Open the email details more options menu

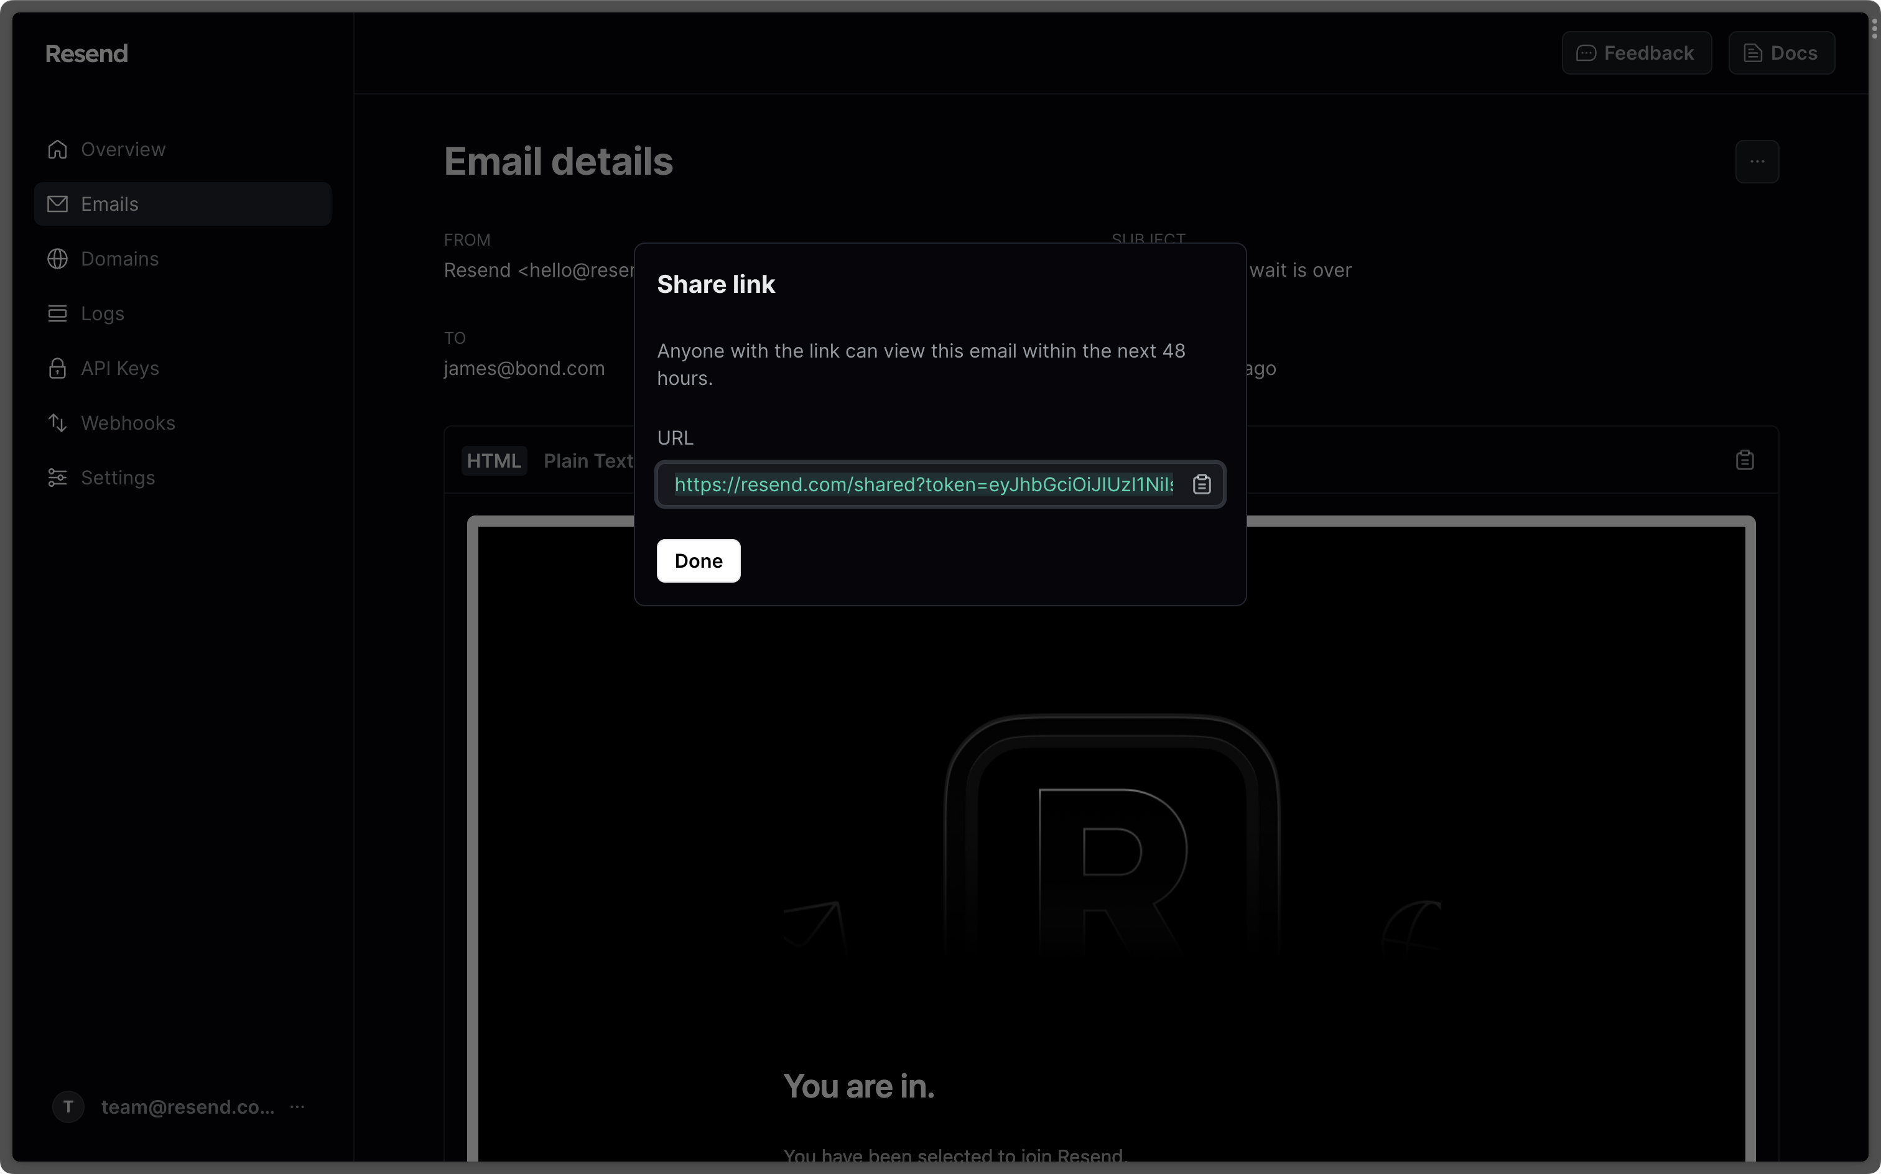pyautogui.click(x=1757, y=162)
